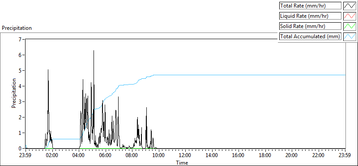Image resolution: width=358 pixels, height=166 pixels.
Task: Click the leftmost 23:59 time label
Action: pos(26,156)
